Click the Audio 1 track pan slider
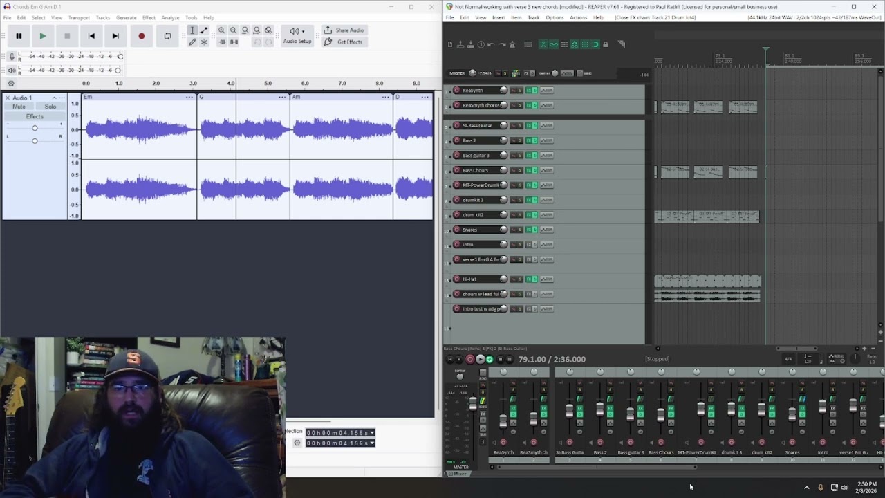The height and width of the screenshot is (498, 885). pos(35,140)
